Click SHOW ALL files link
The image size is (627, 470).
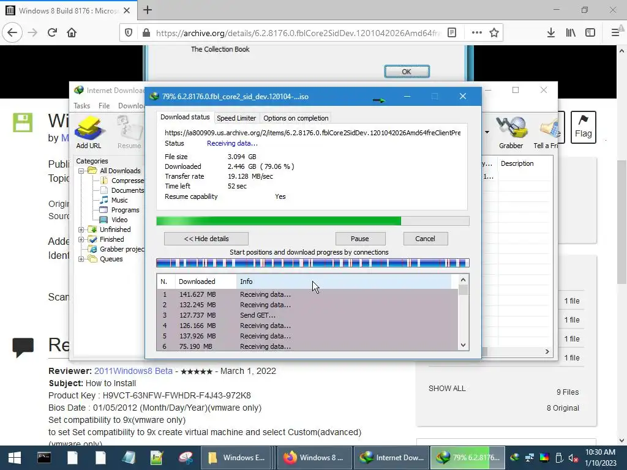coord(447,389)
